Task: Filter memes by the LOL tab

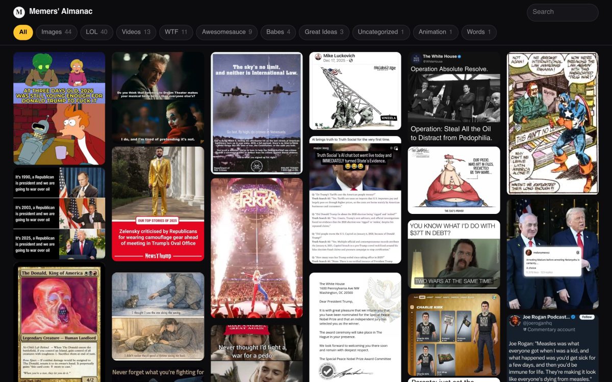Action: 97,32
